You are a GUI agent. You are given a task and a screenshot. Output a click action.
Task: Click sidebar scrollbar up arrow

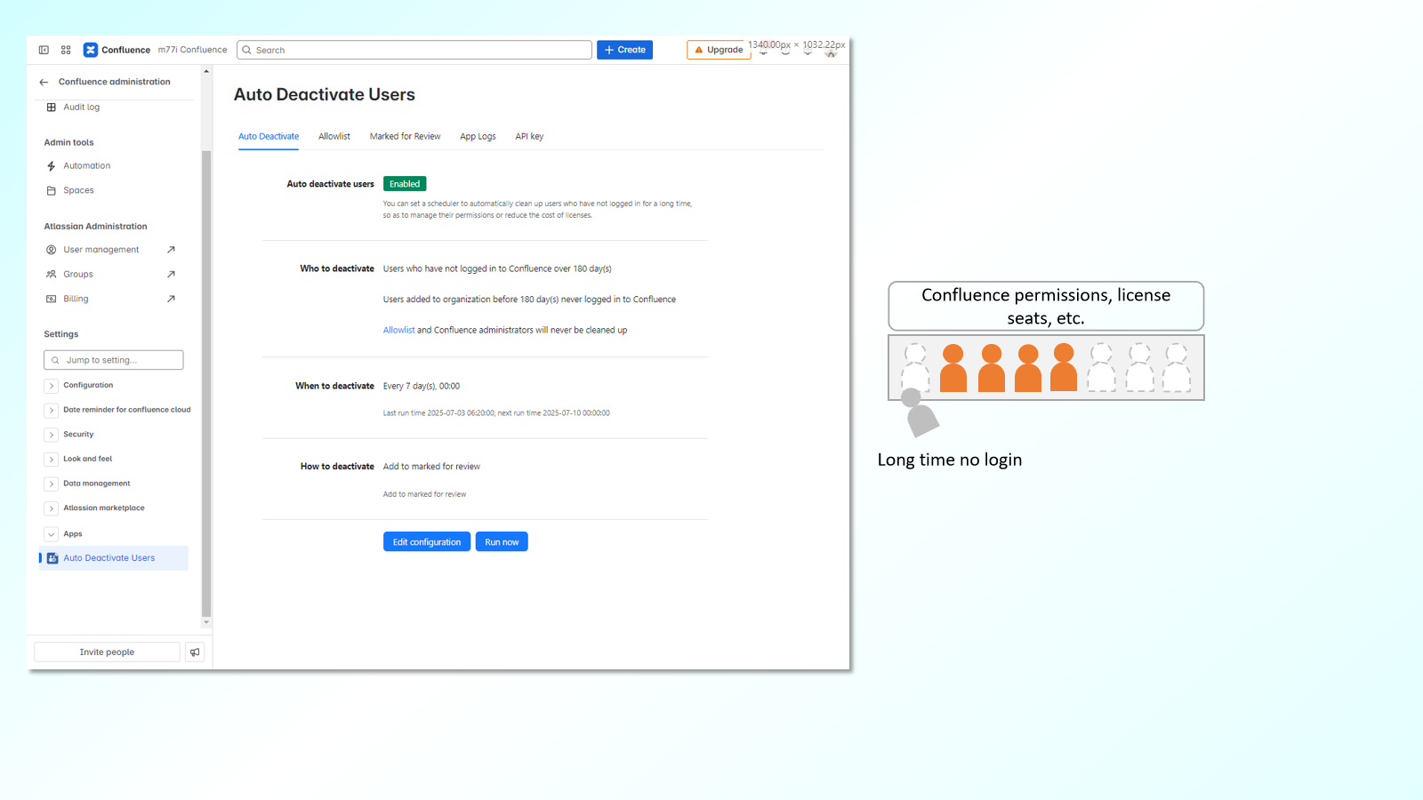point(206,71)
